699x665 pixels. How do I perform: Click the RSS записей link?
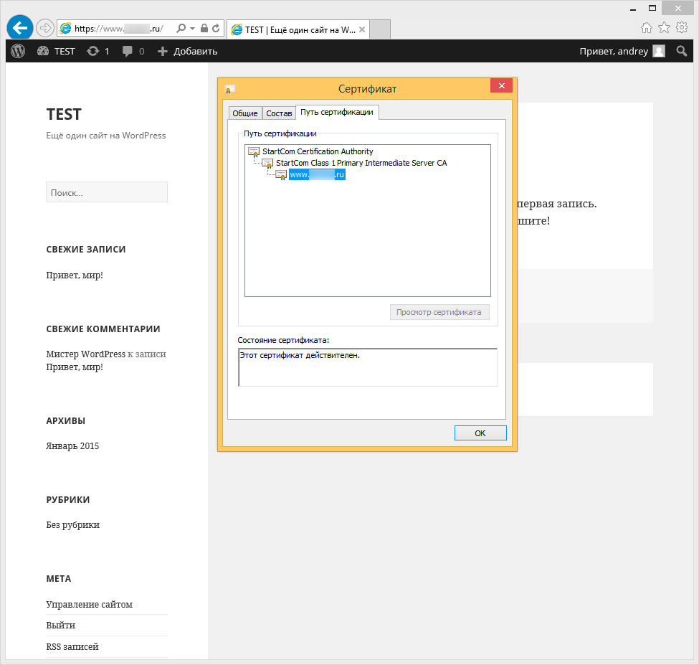tap(72, 647)
